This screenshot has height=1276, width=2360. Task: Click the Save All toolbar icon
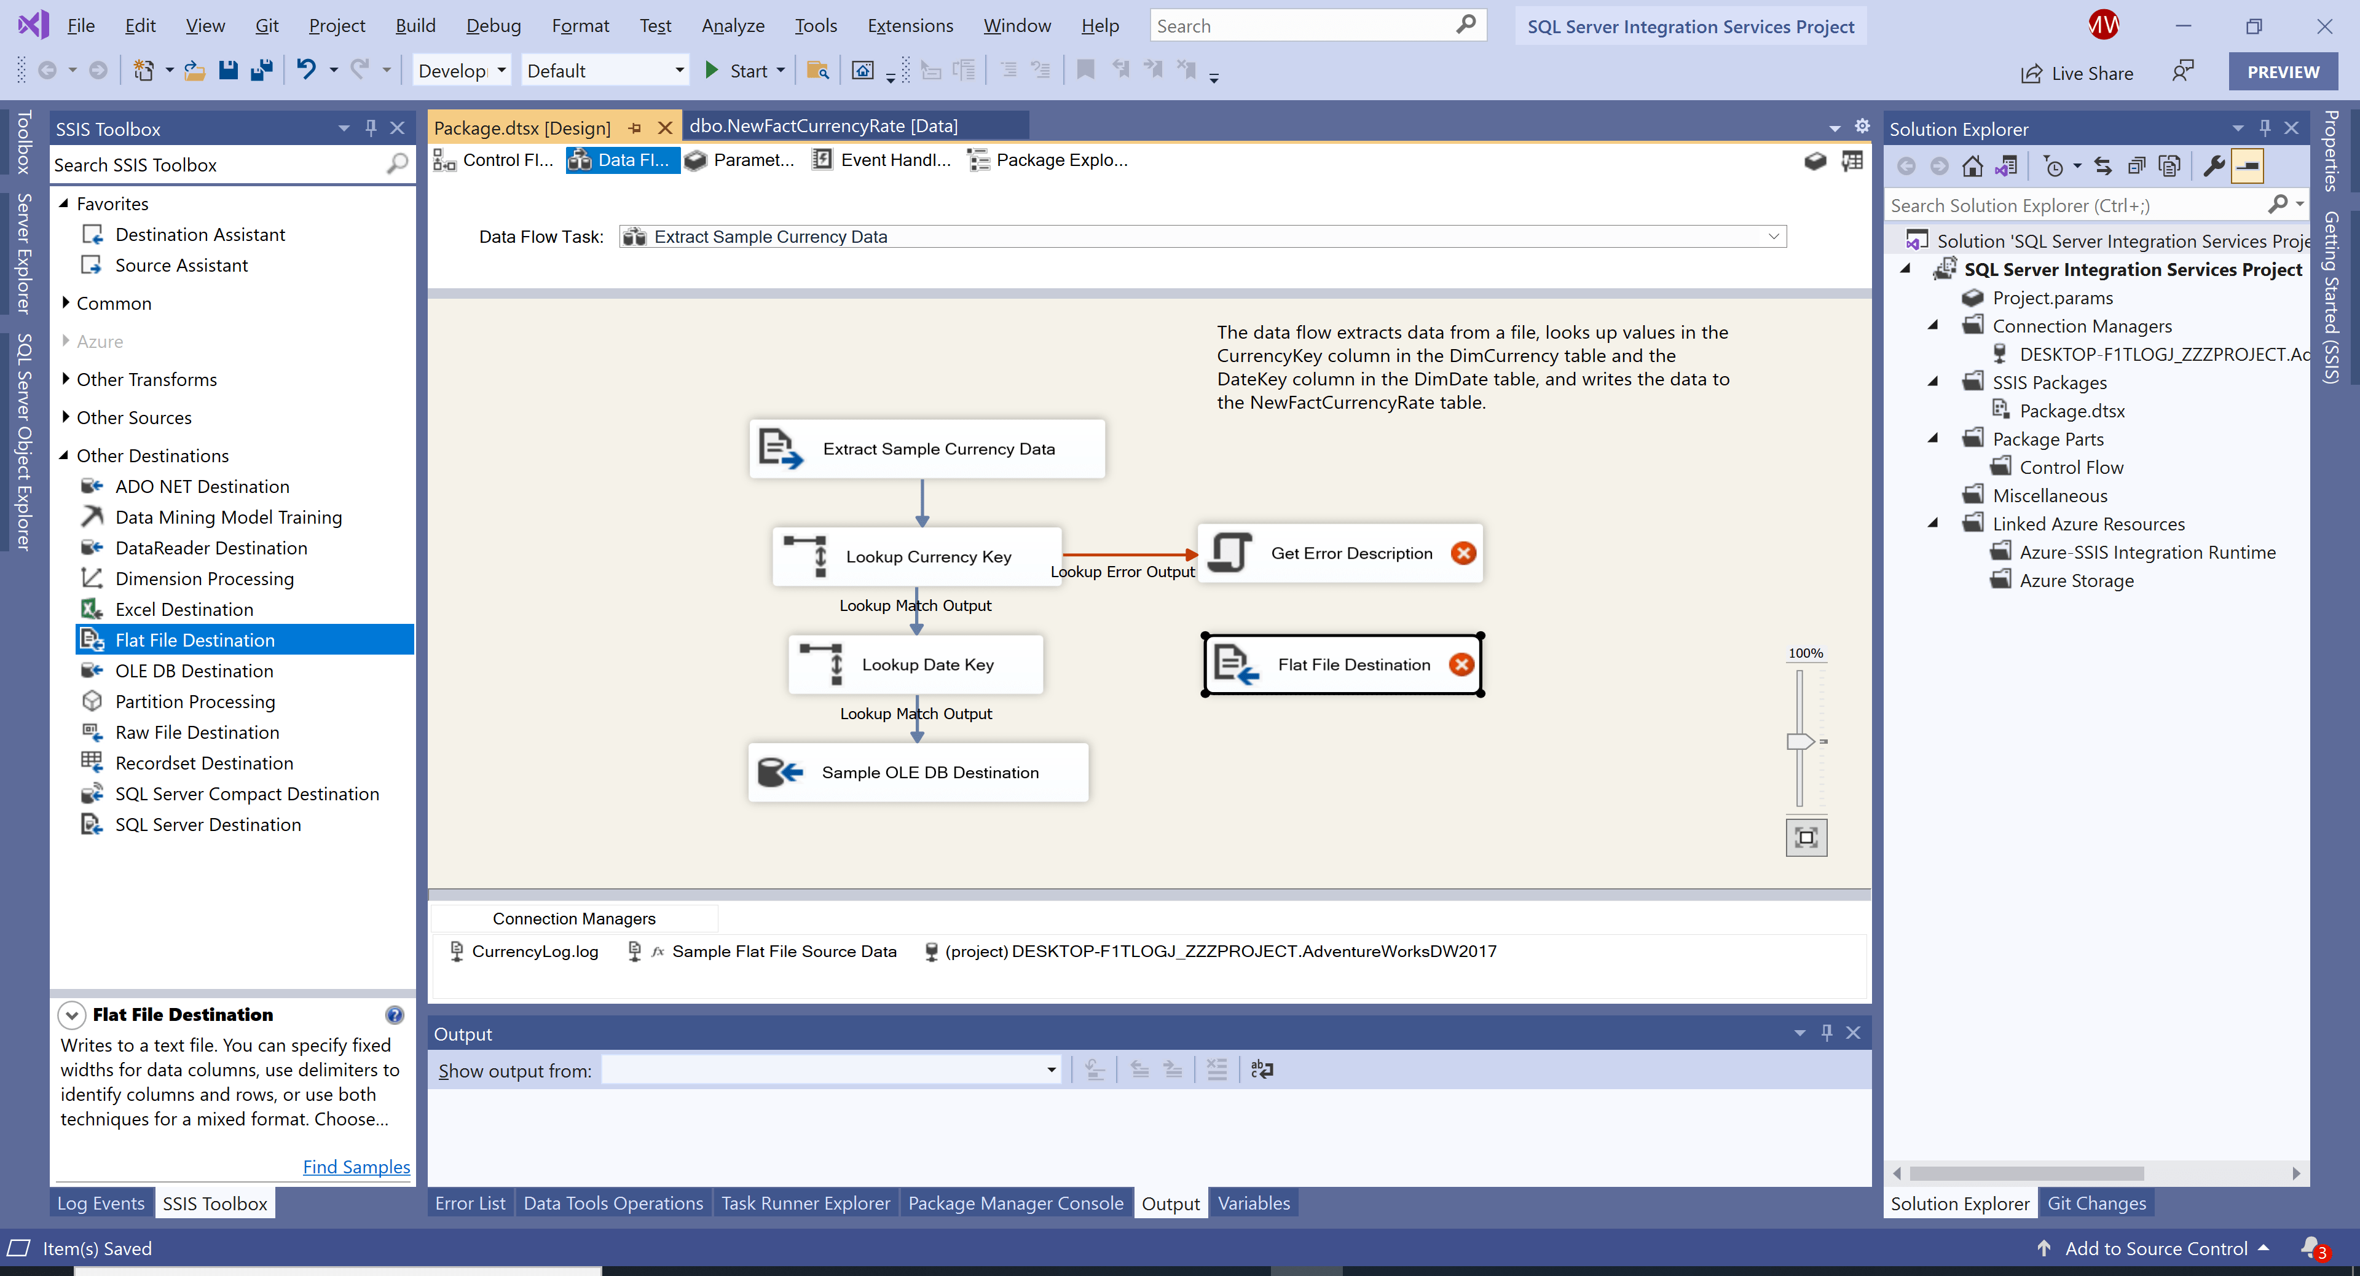(x=262, y=71)
